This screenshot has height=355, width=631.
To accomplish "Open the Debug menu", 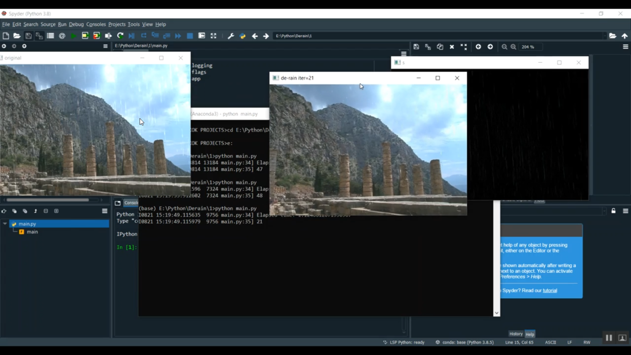I will [76, 24].
